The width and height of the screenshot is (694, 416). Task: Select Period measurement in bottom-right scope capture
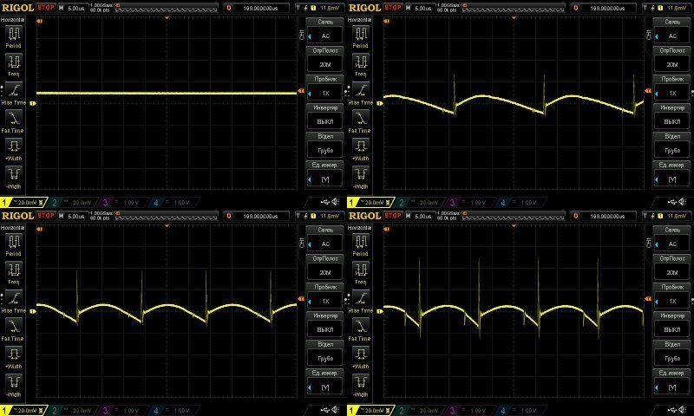[360, 245]
